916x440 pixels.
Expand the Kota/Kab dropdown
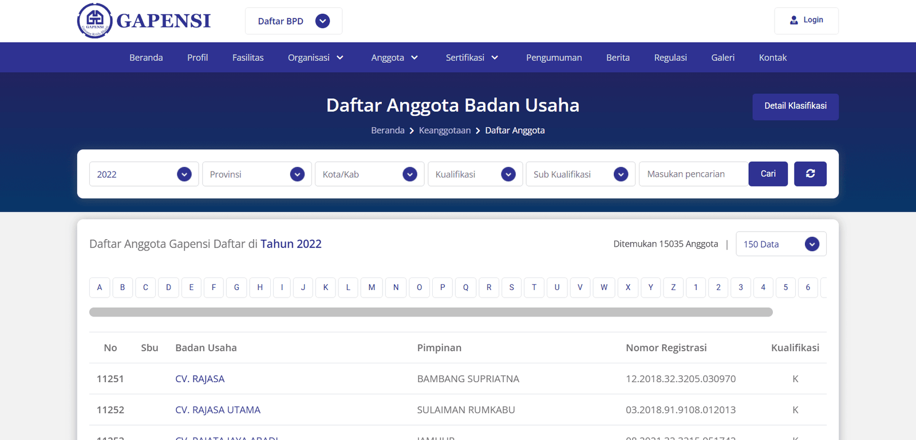tap(369, 174)
